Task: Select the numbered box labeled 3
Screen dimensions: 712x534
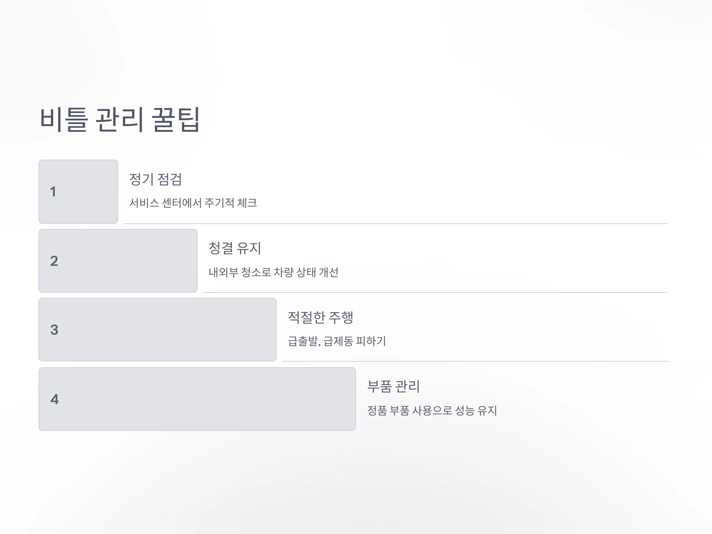Action: [158, 330]
